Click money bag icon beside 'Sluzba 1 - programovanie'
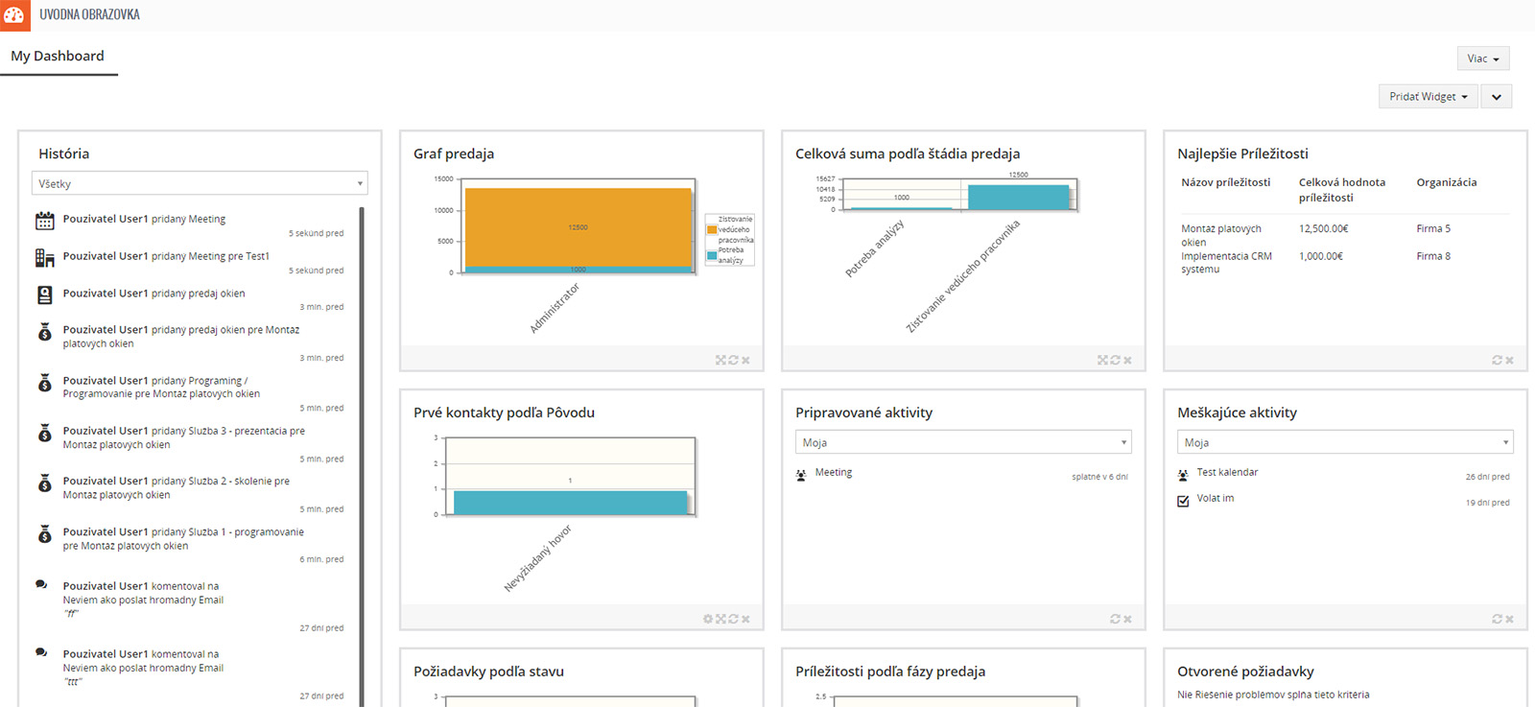Viewport: 1535px width, 707px height. coord(45,533)
